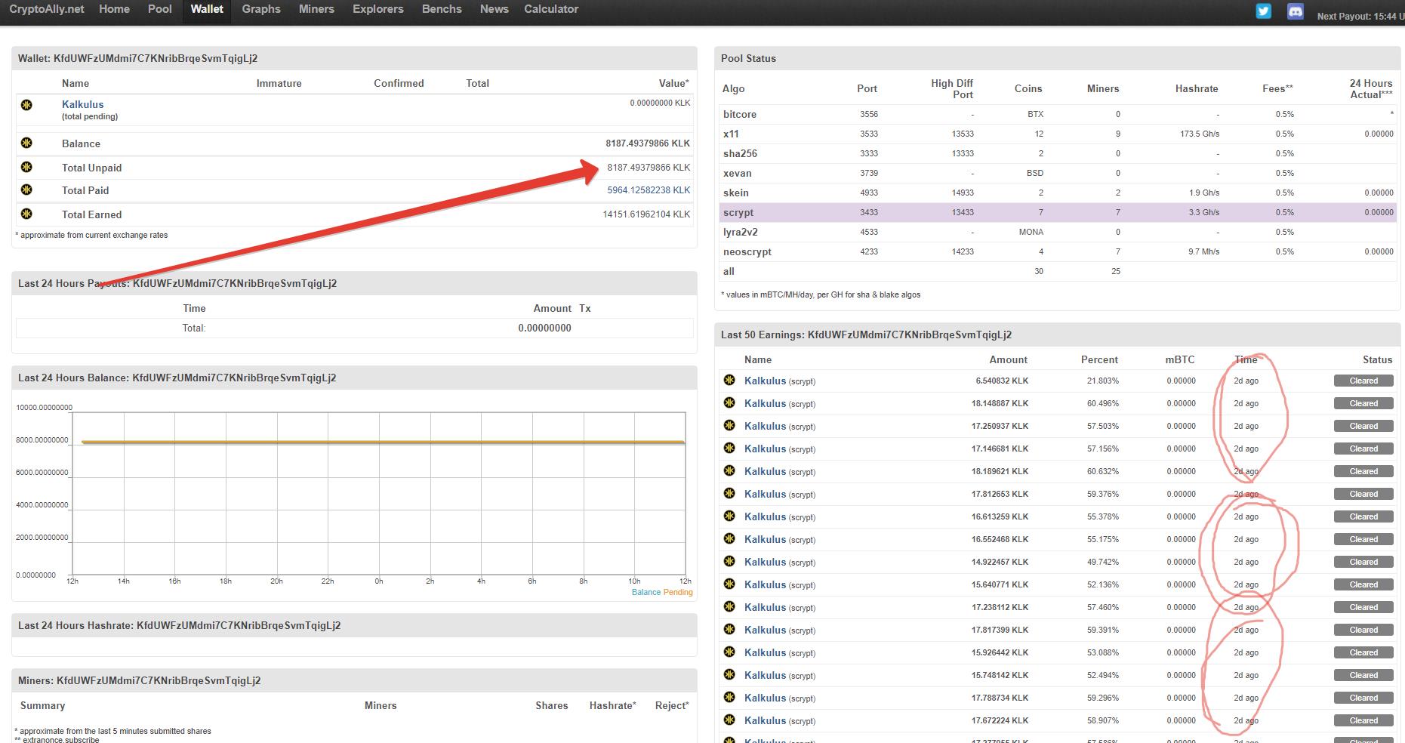The image size is (1405, 743).
Task: Click coin icon of 18.148887 KLK earning
Action: coord(729,402)
